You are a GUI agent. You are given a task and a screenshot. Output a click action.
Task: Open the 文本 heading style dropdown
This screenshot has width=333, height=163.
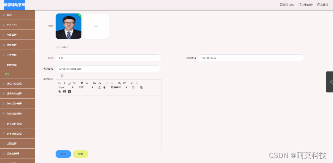[x=86, y=87]
